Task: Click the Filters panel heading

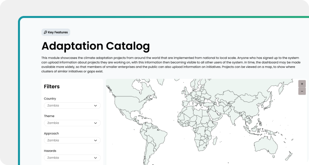Action: click(x=52, y=87)
